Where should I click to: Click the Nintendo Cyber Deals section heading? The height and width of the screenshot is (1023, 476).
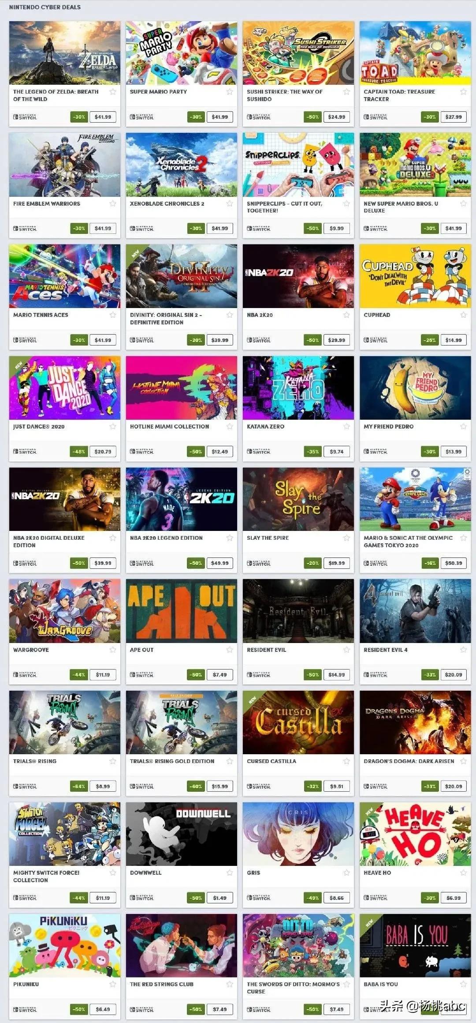tap(45, 7)
